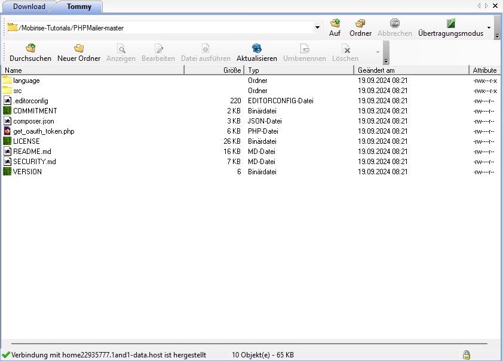Open the Übertragungsmodus transfer mode icon

pyautogui.click(x=450, y=24)
